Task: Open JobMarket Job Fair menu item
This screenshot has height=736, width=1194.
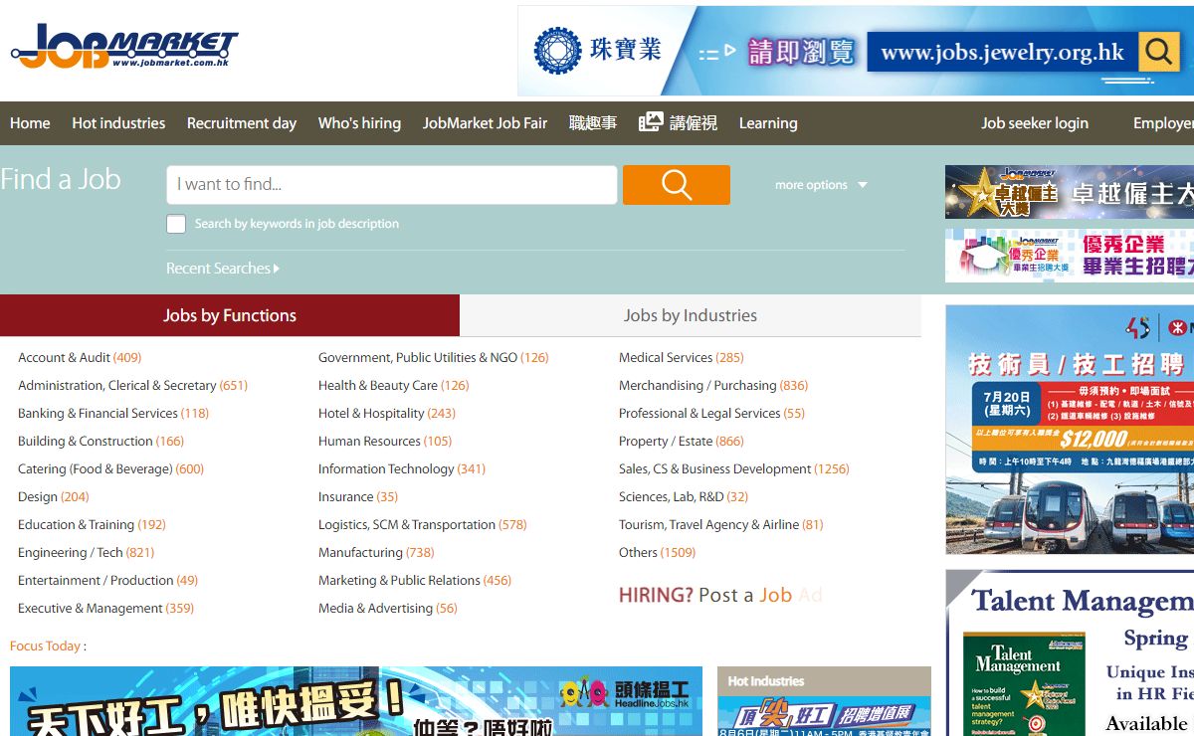Action: pyautogui.click(x=485, y=123)
